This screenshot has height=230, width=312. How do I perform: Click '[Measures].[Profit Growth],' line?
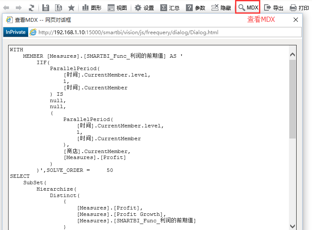coord(121,214)
